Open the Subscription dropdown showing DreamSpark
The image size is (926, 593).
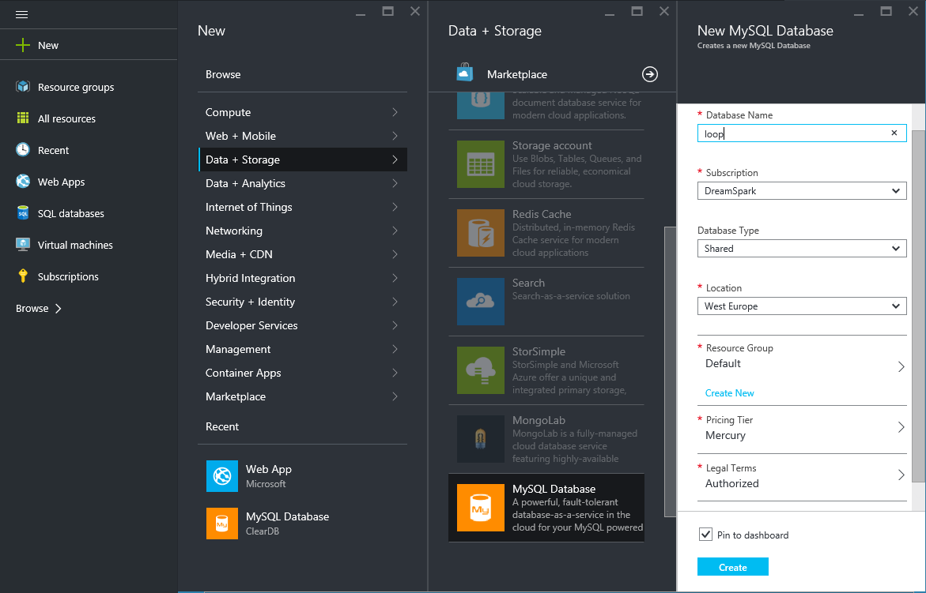[801, 190]
